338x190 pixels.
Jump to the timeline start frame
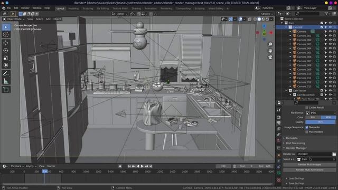tap(129, 166)
